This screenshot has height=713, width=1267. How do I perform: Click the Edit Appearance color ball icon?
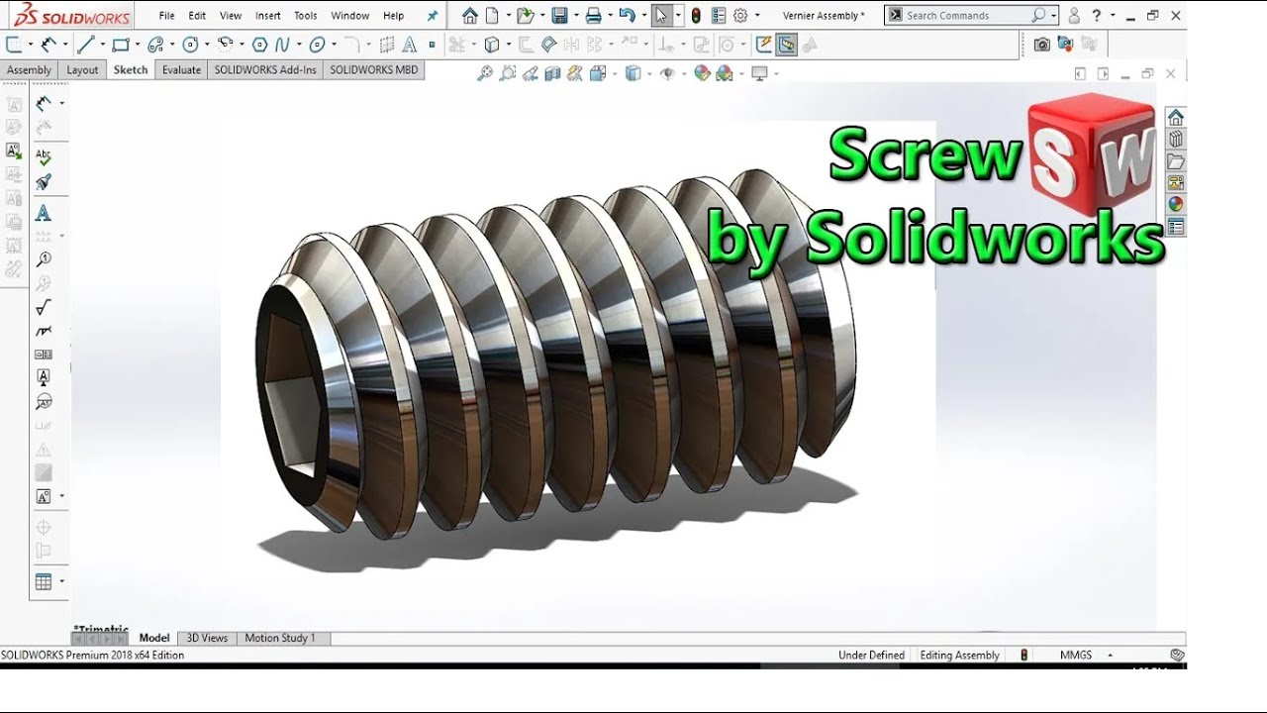click(702, 73)
